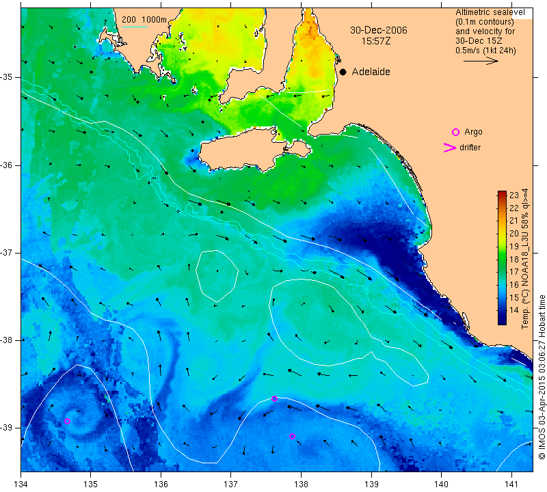This screenshot has width=547, height=492.
Task: Click the IMOS copyright timestamp text
Action: point(542,377)
